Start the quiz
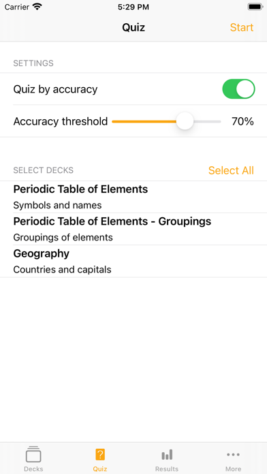 (x=242, y=27)
